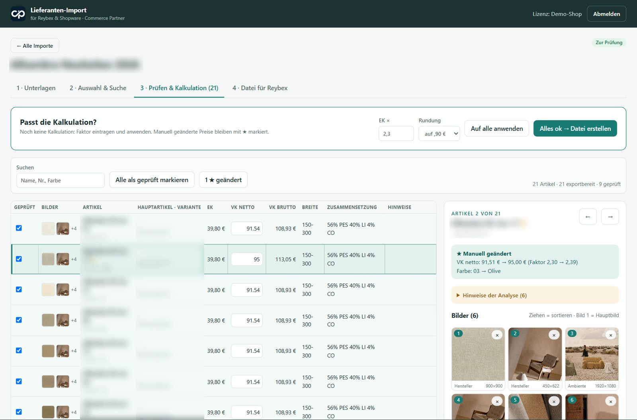The height and width of the screenshot is (420, 637).
Task: Open the Rundung dropdown 'auf ,90 €'
Action: pos(439,134)
